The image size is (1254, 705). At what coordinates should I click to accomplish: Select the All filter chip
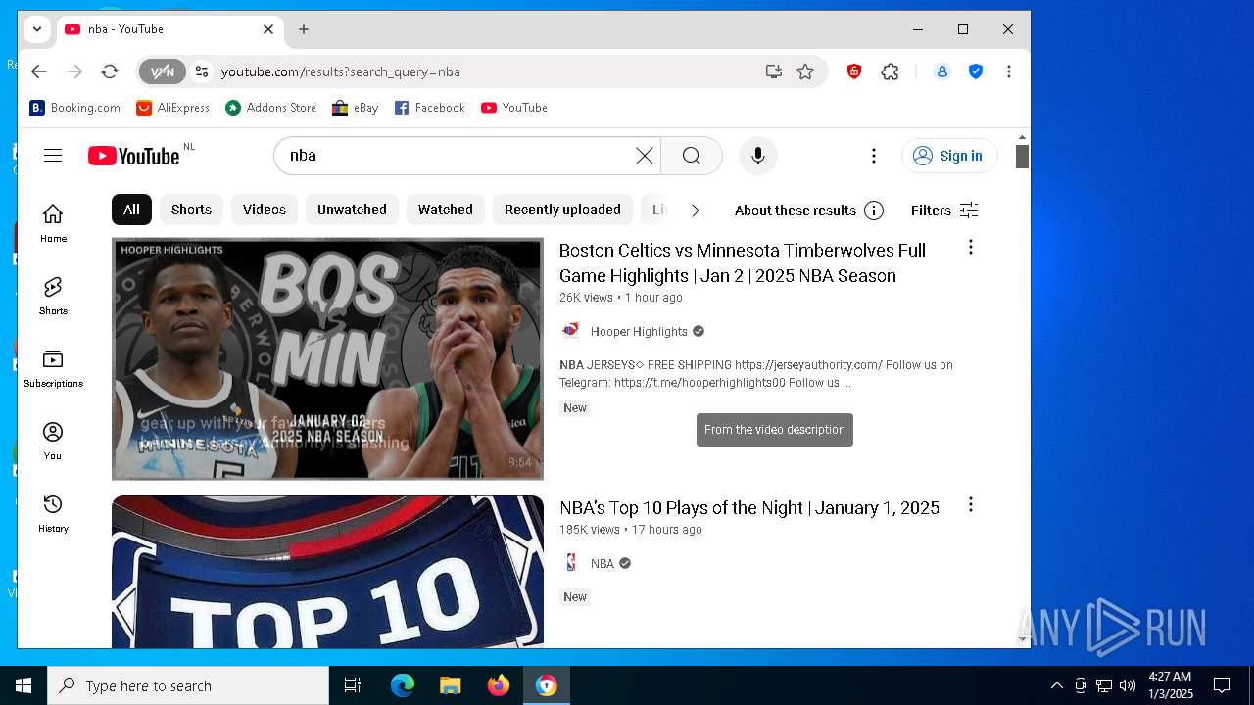point(131,210)
